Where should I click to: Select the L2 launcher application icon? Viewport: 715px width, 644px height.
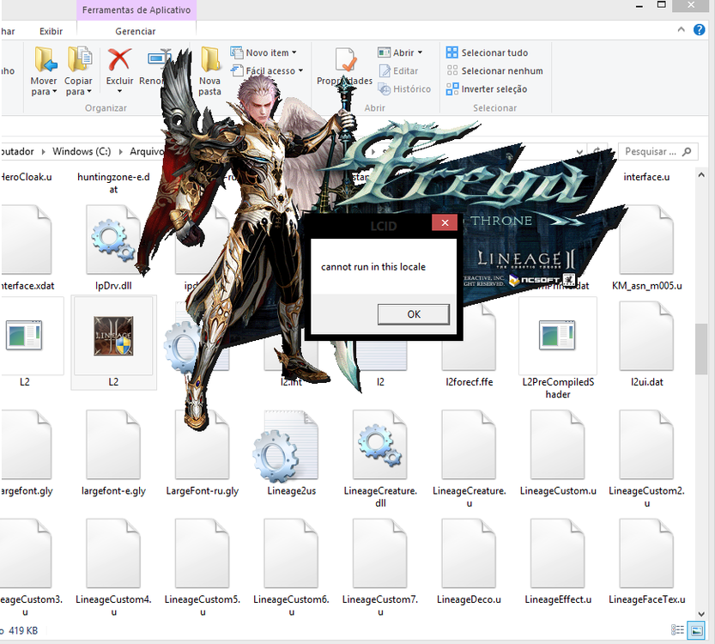coord(112,335)
